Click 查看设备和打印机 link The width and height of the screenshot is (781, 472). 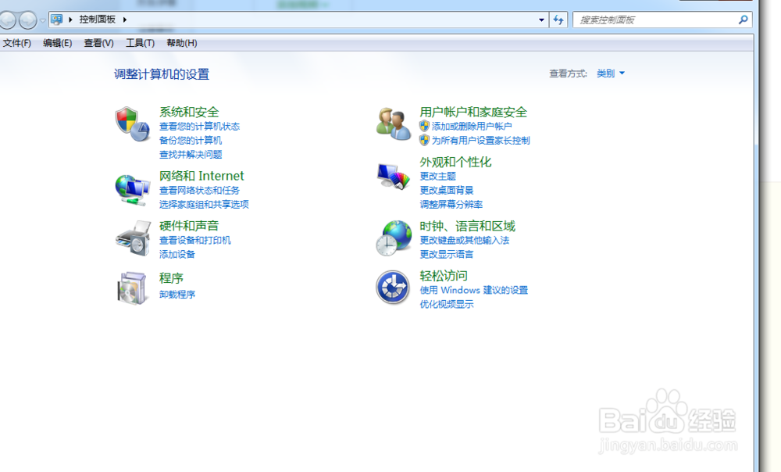194,240
